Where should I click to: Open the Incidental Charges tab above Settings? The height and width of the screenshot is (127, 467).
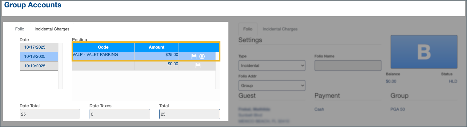(280, 29)
